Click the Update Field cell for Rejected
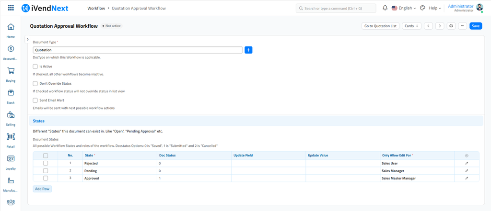491x211 pixels. pos(269,163)
